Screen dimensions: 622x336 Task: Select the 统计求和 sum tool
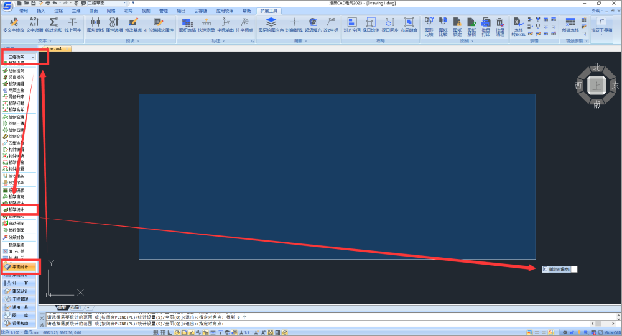point(54,24)
